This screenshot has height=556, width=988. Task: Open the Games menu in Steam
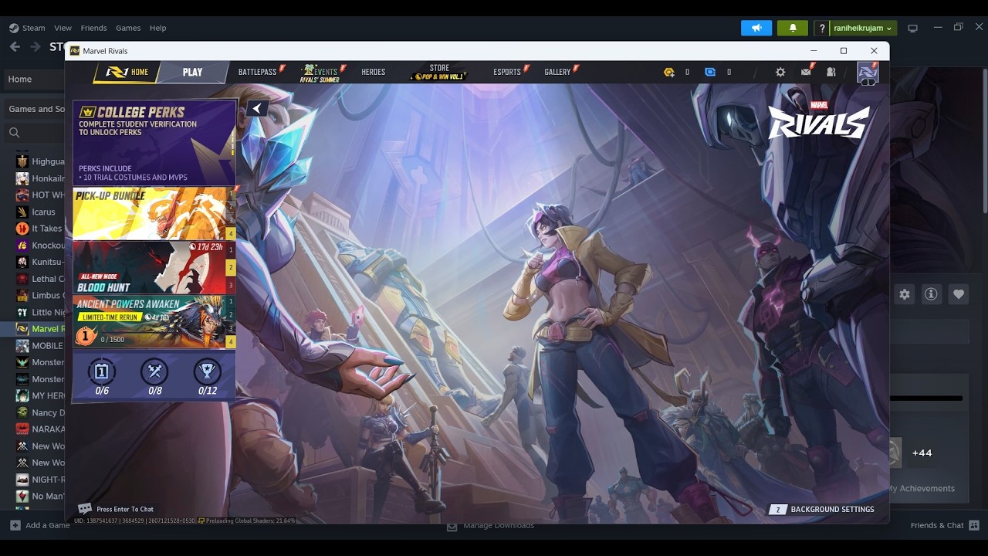128,28
